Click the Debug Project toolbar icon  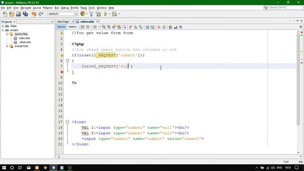114,14
